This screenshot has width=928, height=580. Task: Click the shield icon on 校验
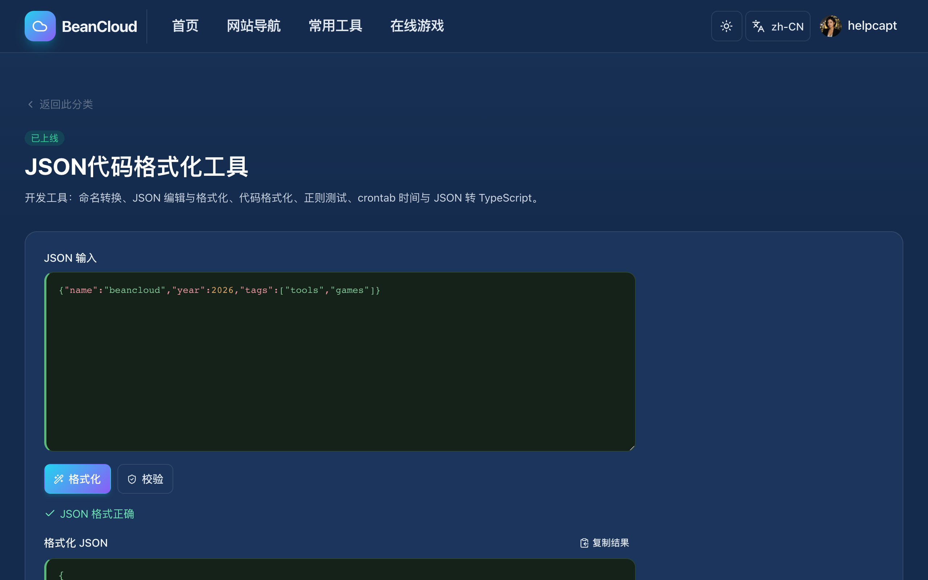point(132,479)
